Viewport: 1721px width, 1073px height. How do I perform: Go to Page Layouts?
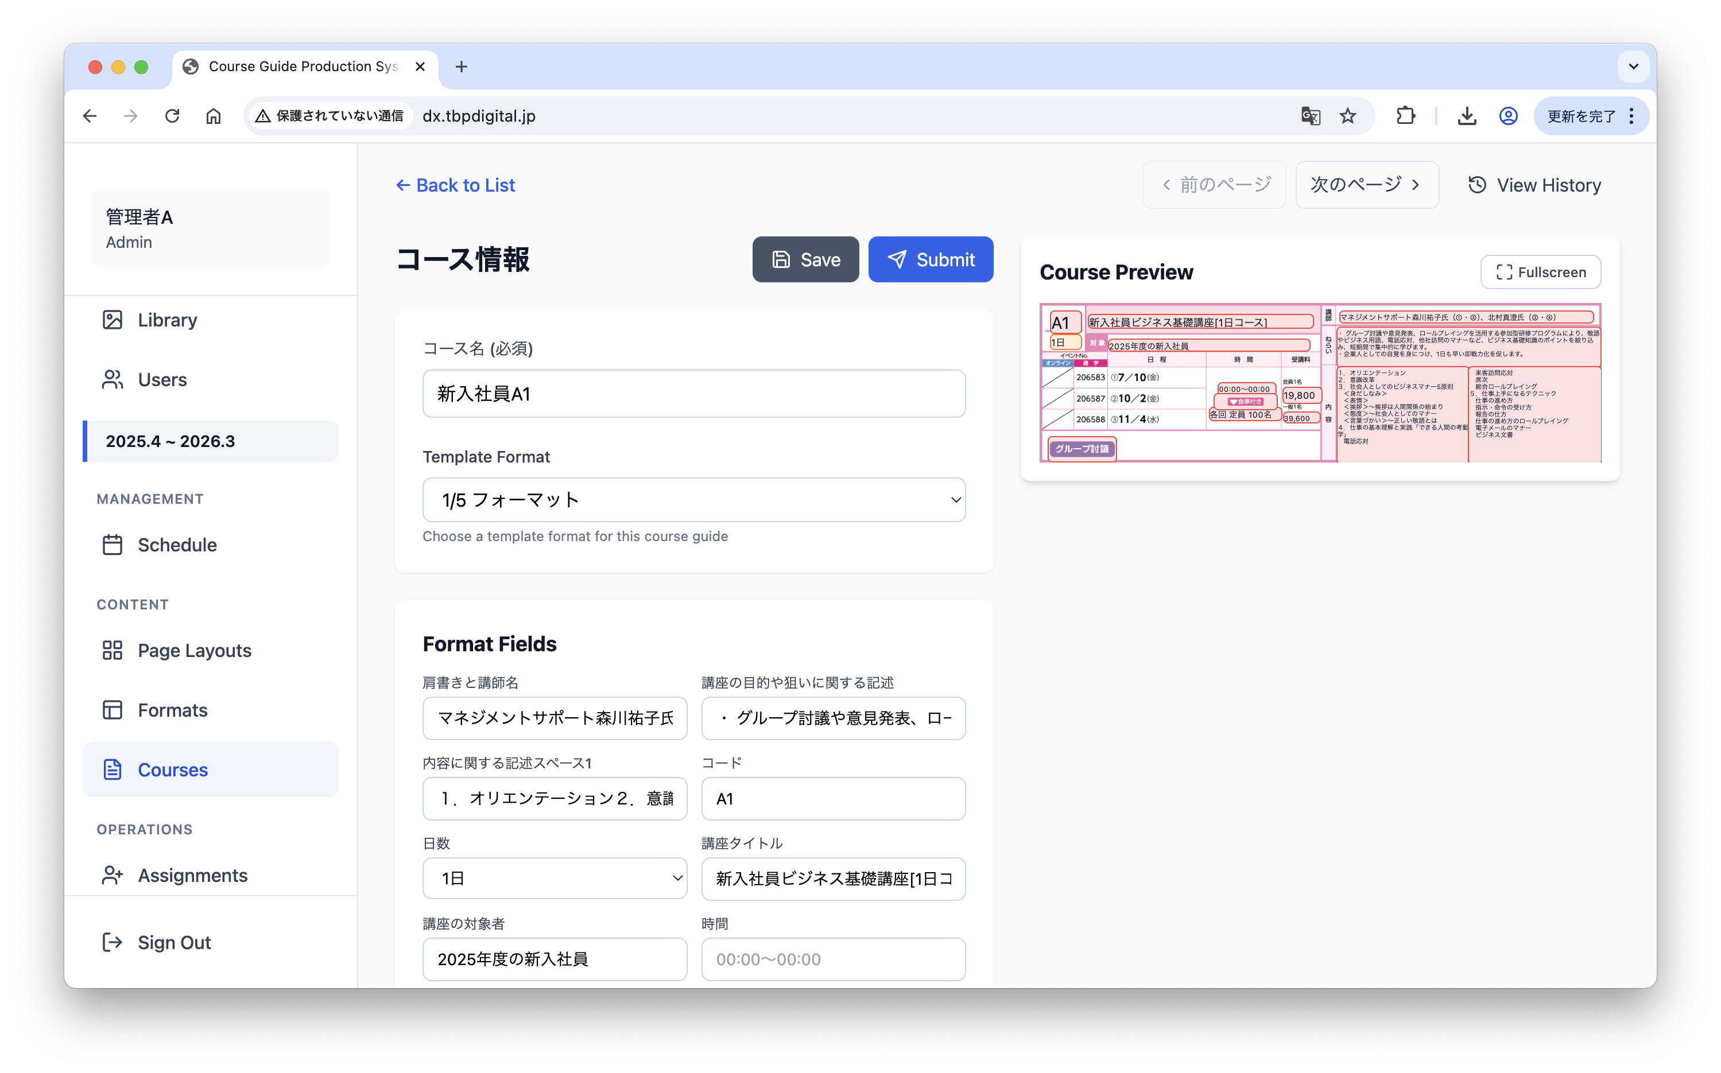(194, 650)
